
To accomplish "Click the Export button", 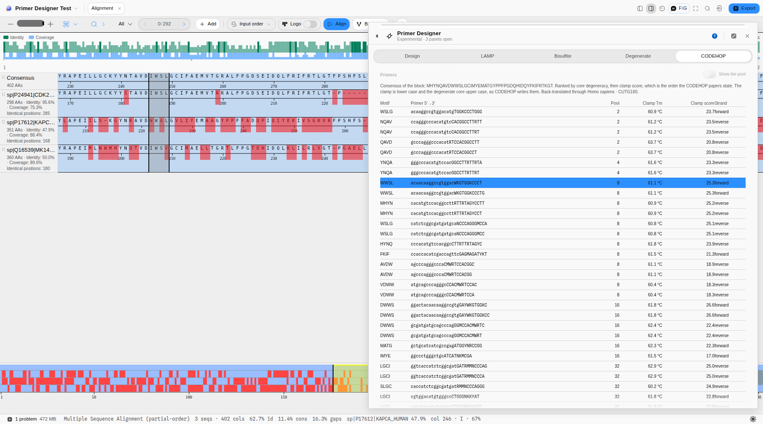I will tap(744, 8).
